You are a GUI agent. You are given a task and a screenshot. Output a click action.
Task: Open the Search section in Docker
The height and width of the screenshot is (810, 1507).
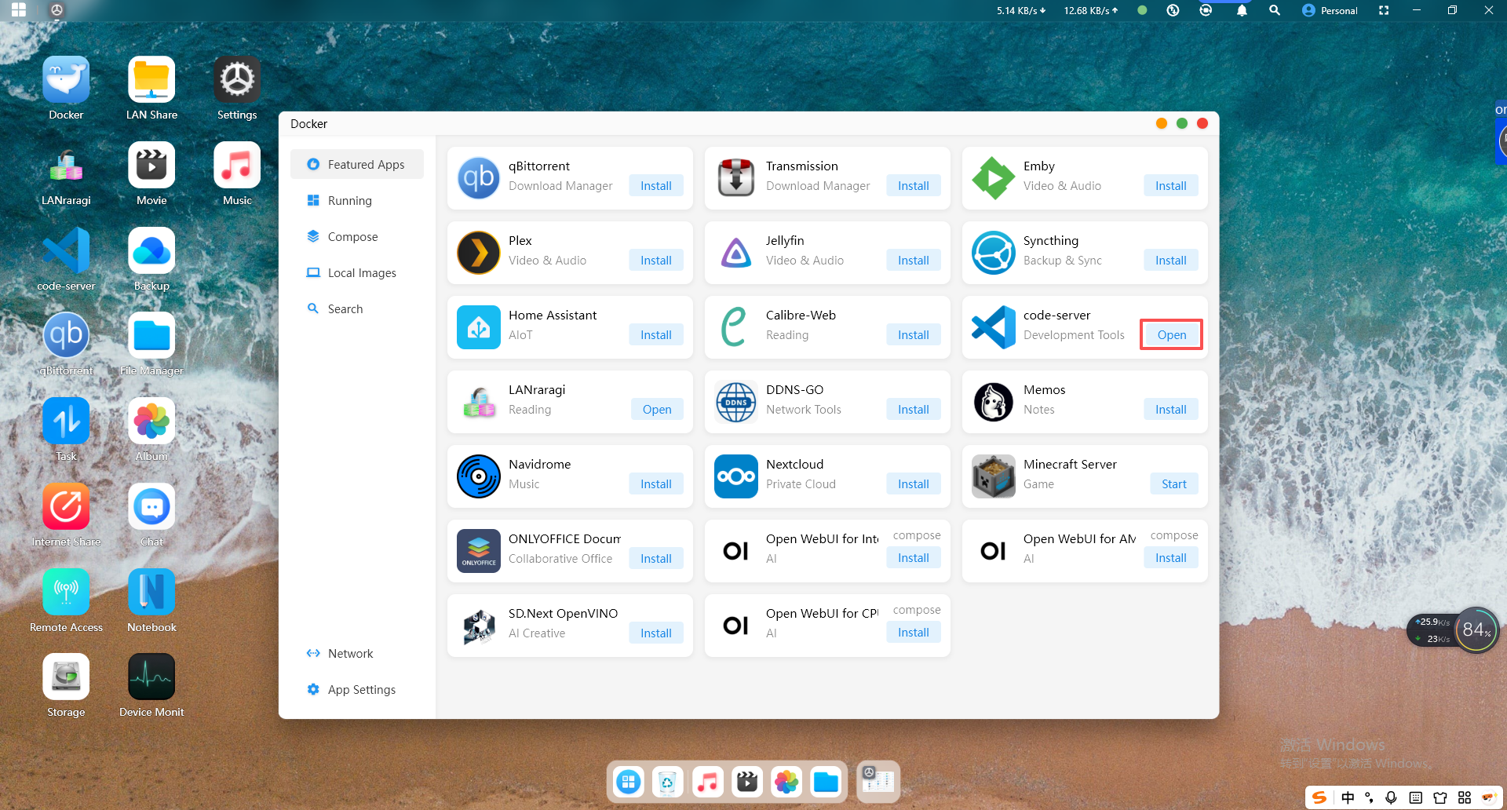pyautogui.click(x=357, y=308)
